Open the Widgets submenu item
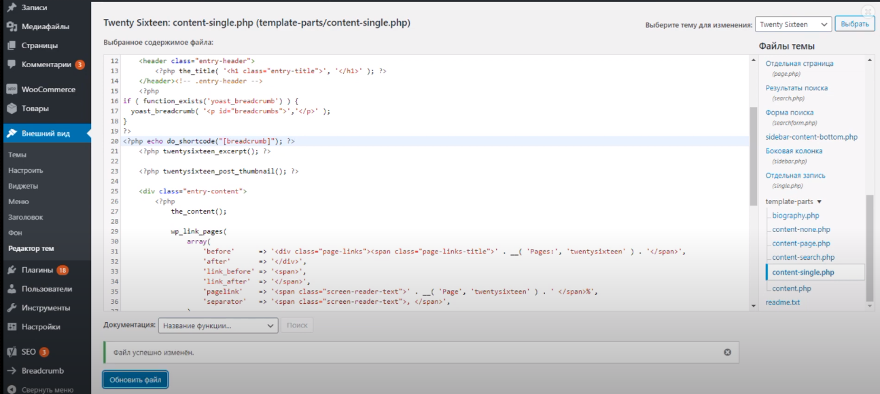The height and width of the screenshot is (394, 880). click(23, 186)
